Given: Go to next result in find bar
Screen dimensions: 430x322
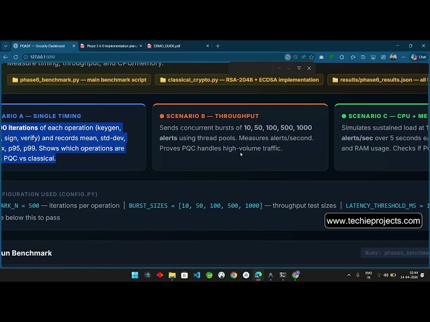Looking at the screenshot, I should coord(289,68).
